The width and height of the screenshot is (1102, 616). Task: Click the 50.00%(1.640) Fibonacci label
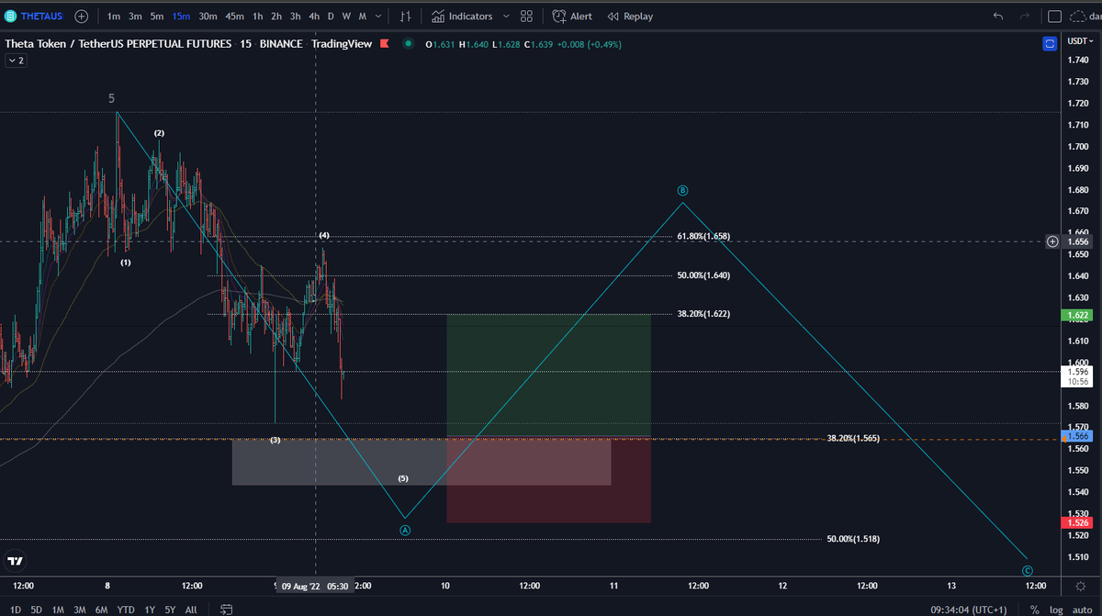(x=703, y=275)
